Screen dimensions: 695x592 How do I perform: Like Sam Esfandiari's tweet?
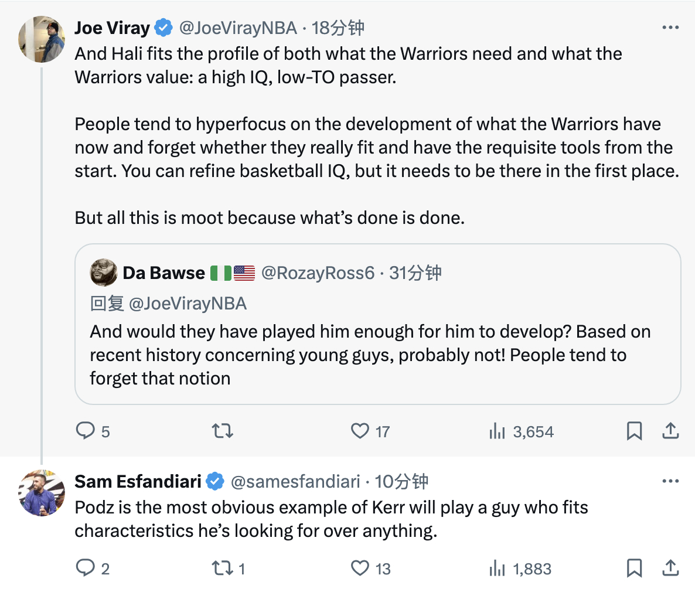click(360, 568)
